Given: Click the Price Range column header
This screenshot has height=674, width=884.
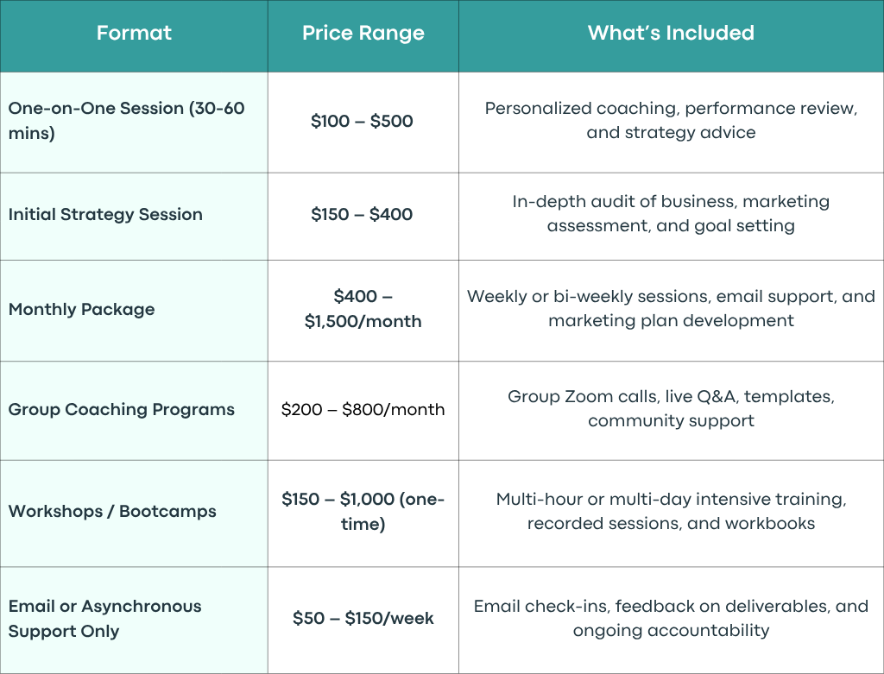Looking at the screenshot, I should [x=363, y=36].
